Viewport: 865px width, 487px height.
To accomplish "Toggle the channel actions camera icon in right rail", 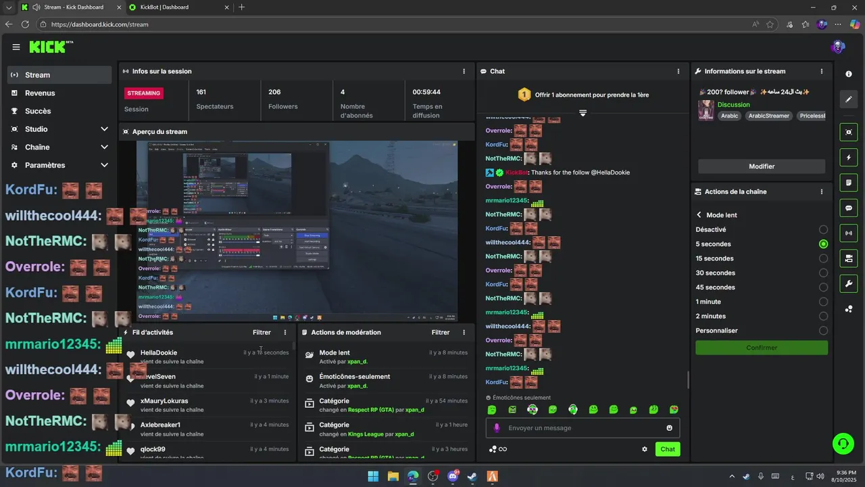I will 849,258.
